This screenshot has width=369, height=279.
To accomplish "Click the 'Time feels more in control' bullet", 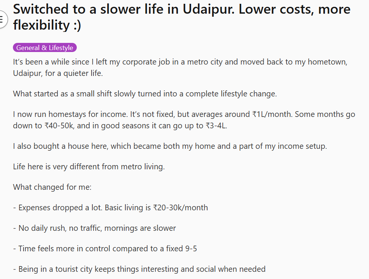I will click(105, 249).
